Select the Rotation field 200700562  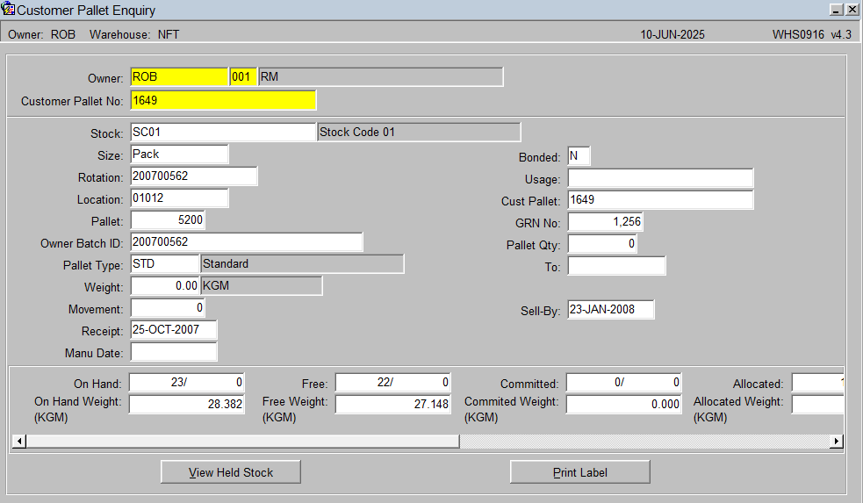point(194,176)
